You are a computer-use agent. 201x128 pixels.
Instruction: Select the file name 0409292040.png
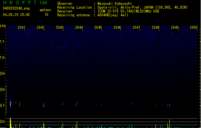pos(16,8)
